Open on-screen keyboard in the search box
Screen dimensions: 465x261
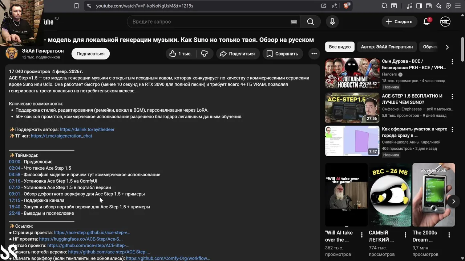(x=294, y=22)
